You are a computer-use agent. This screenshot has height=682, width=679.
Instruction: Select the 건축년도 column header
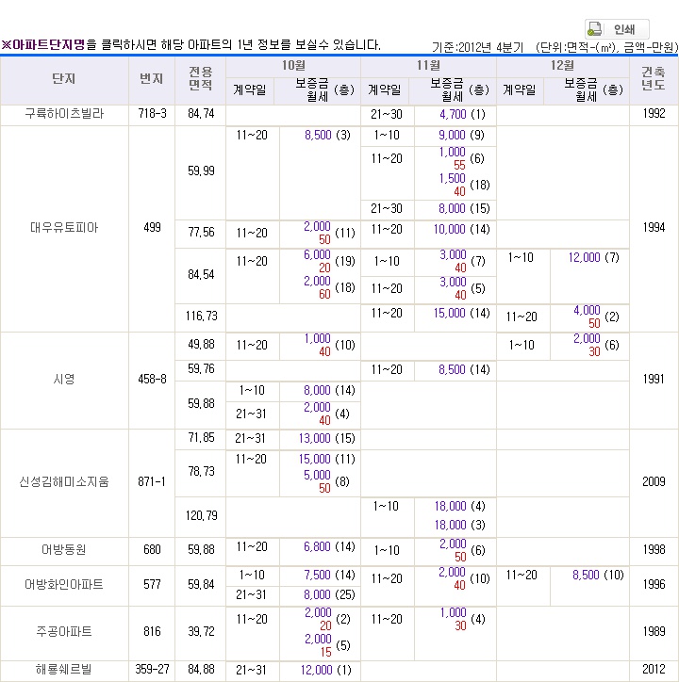coord(654,79)
